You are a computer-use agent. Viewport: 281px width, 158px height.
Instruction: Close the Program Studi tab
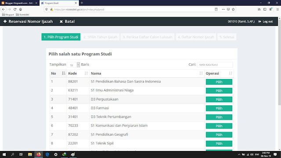(76, 3)
